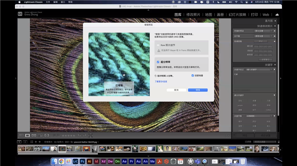Click filmstrip horizontal scrollbar
Viewport: 297px width, 166px height.
click(x=58, y=154)
